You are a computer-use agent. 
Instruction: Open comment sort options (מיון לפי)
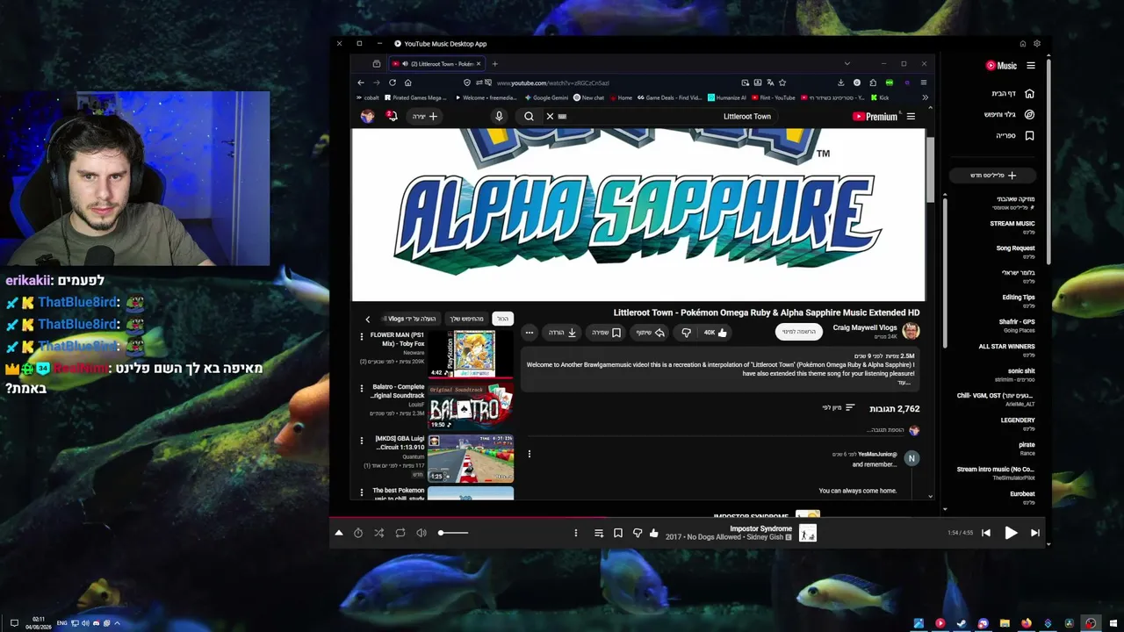point(839,408)
